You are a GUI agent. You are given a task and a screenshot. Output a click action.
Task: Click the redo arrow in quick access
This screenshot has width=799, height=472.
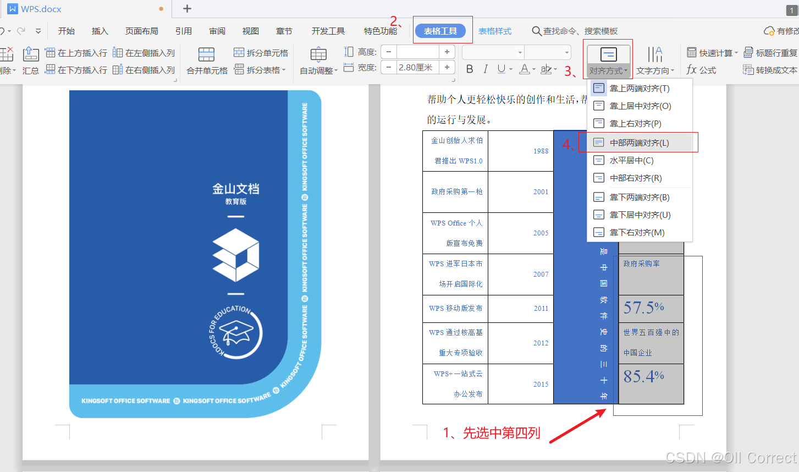tap(21, 31)
